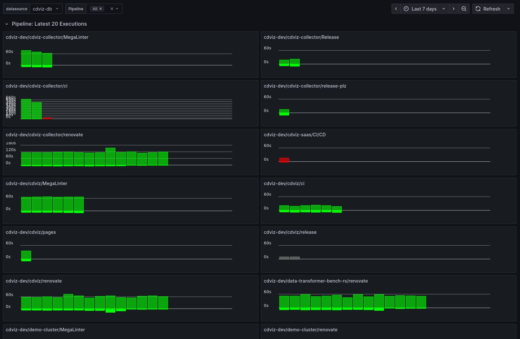
Task: Click first green bar in cdviz-collector/MegaLinter chart
Action: pos(26,59)
